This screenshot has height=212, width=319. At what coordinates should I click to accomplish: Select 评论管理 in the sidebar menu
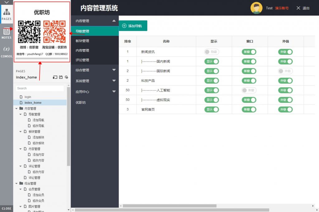tap(82, 60)
